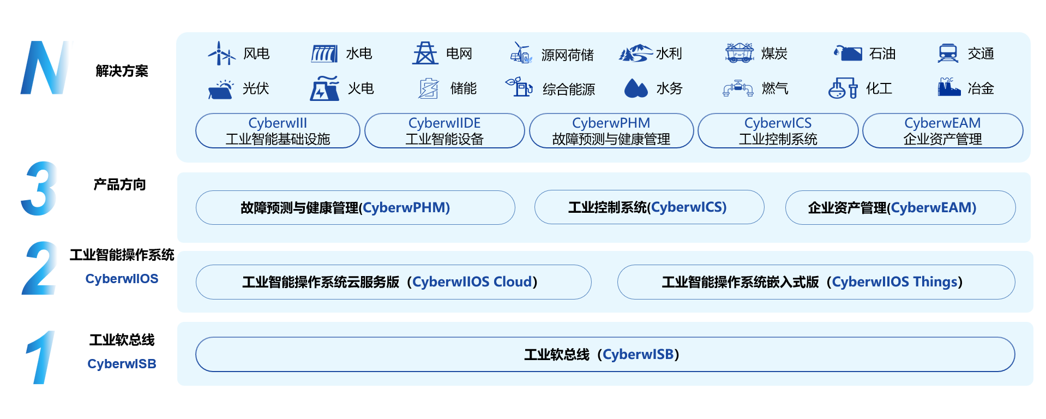Screen dimensions: 1046x419
Task: Click the 石油 text label
Action: pos(882,54)
